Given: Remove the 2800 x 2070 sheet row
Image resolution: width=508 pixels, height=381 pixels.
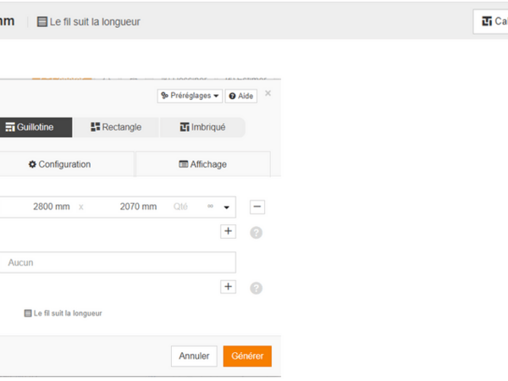Looking at the screenshot, I should point(258,207).
